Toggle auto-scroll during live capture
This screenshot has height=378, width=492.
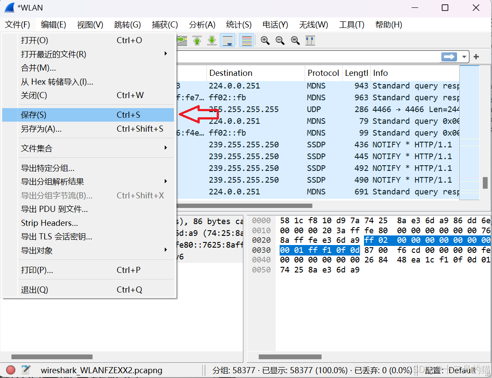click(228, 41)
